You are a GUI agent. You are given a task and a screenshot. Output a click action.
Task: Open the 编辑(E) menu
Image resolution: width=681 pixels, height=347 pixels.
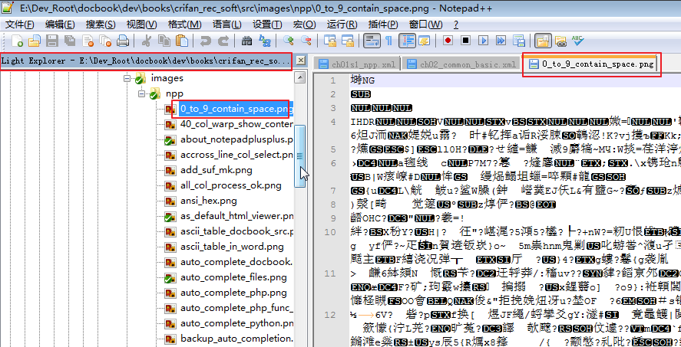click(x=60, y=25)
